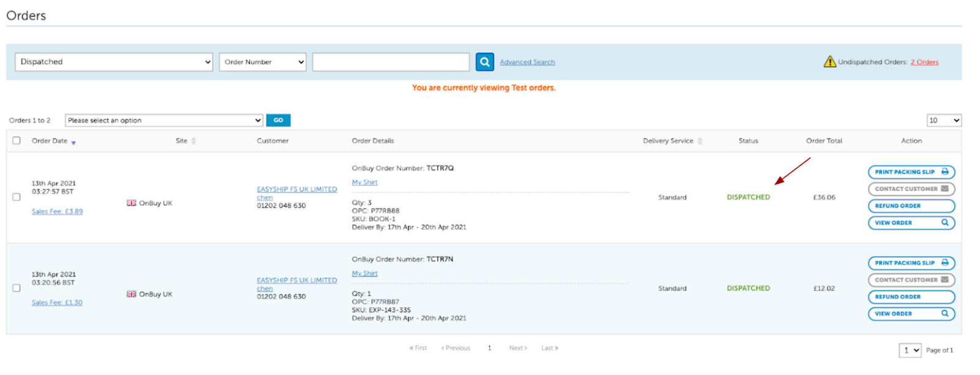
Task: Click magnifier icon on TCTR7Q View Order
Action: 944,222
